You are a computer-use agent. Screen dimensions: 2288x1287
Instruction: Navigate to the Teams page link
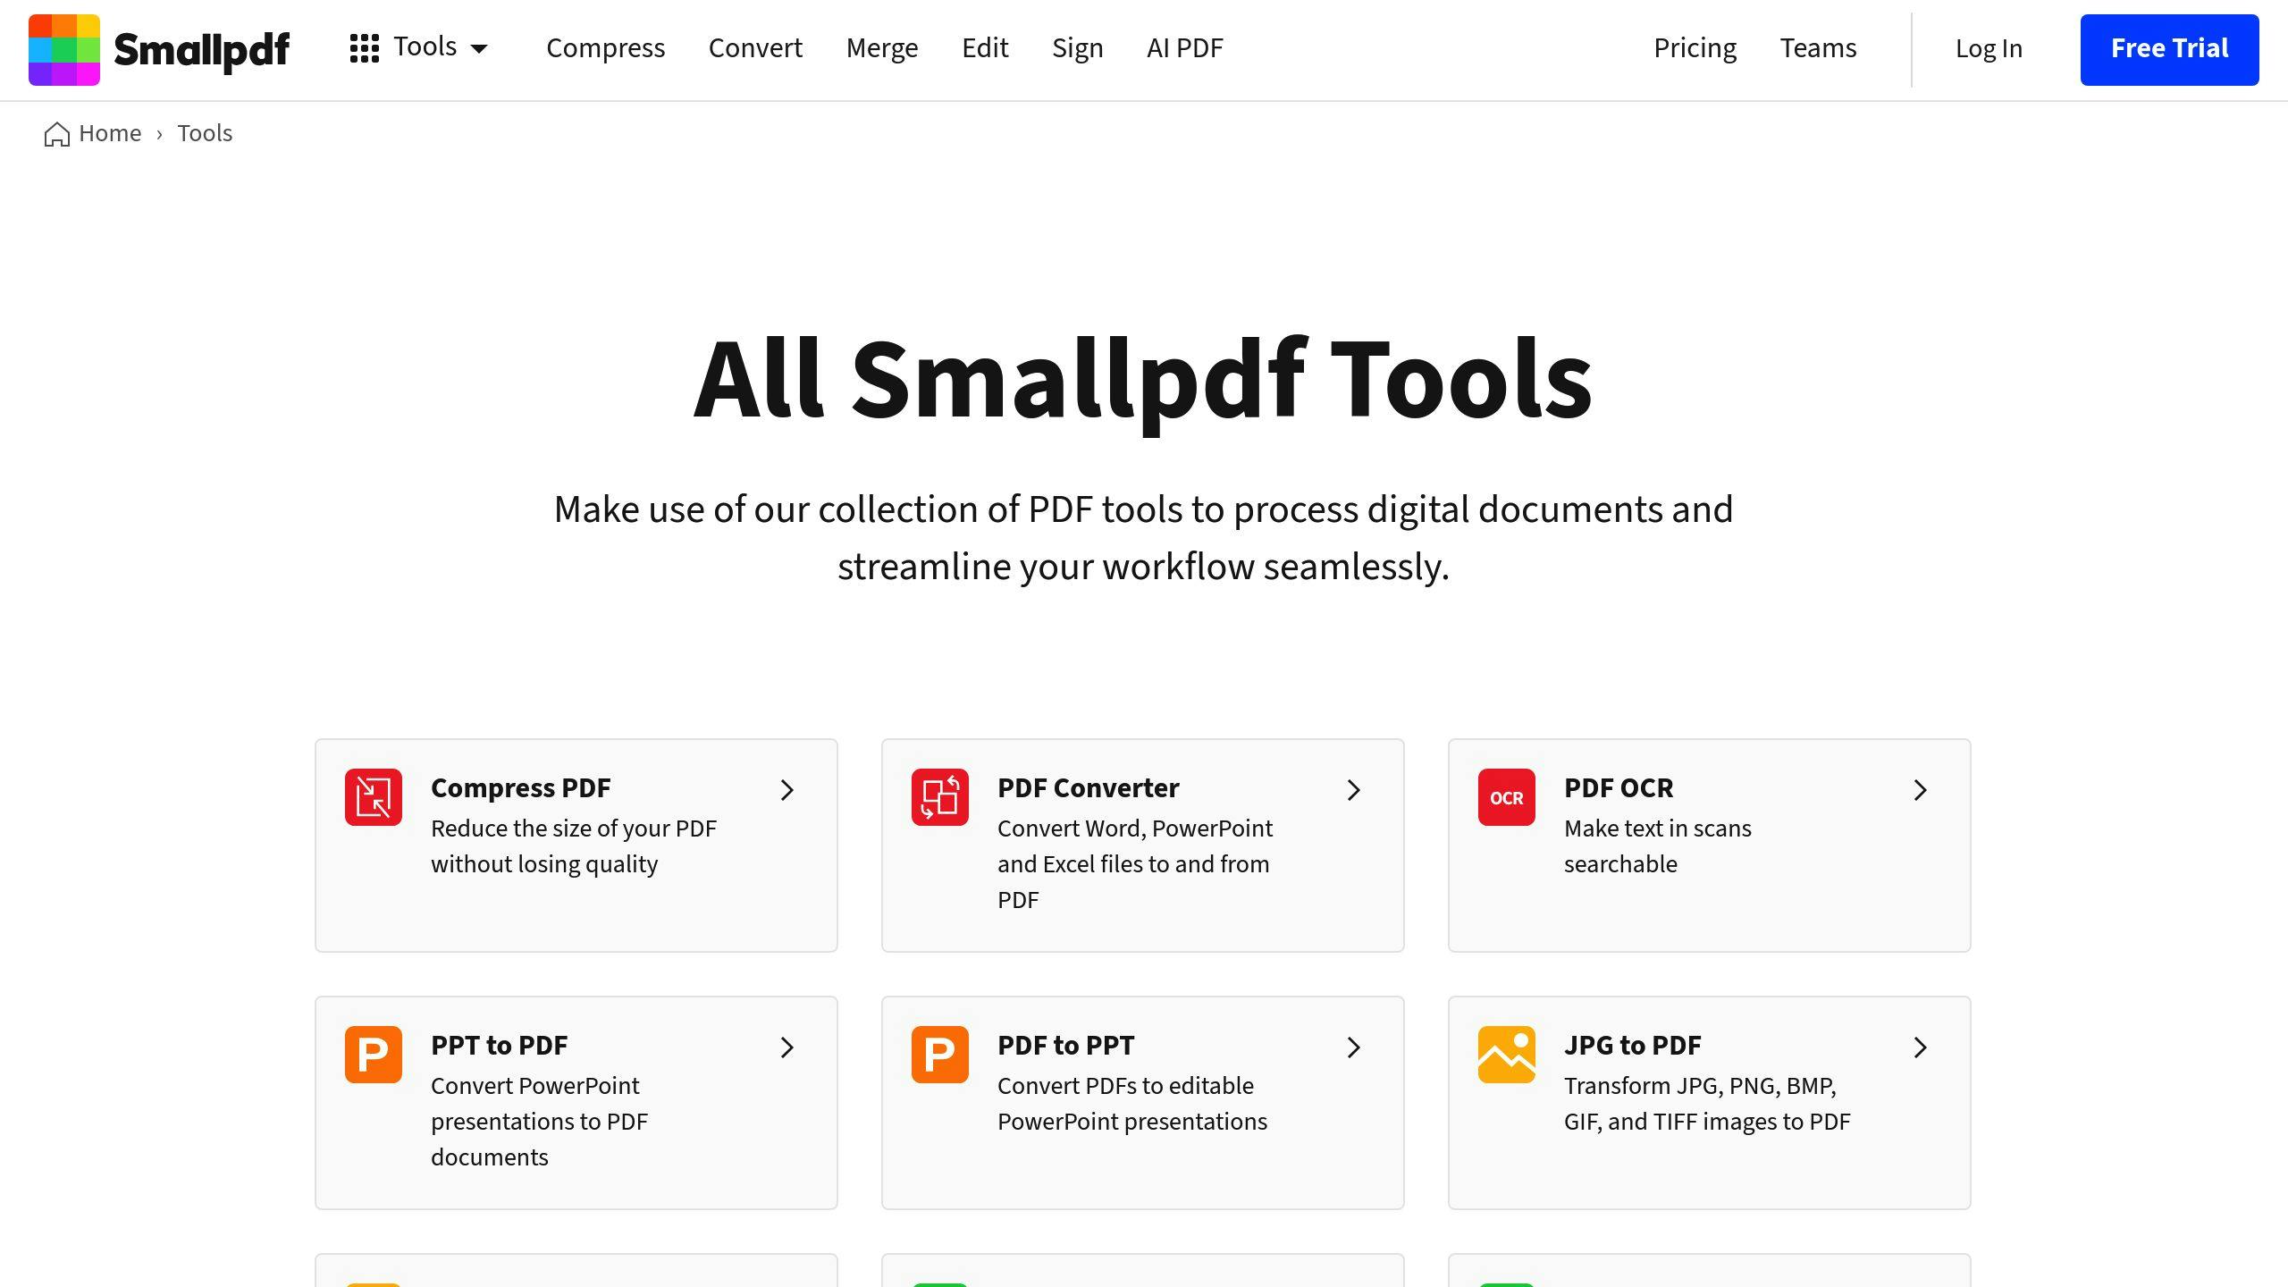(1818, 49)
